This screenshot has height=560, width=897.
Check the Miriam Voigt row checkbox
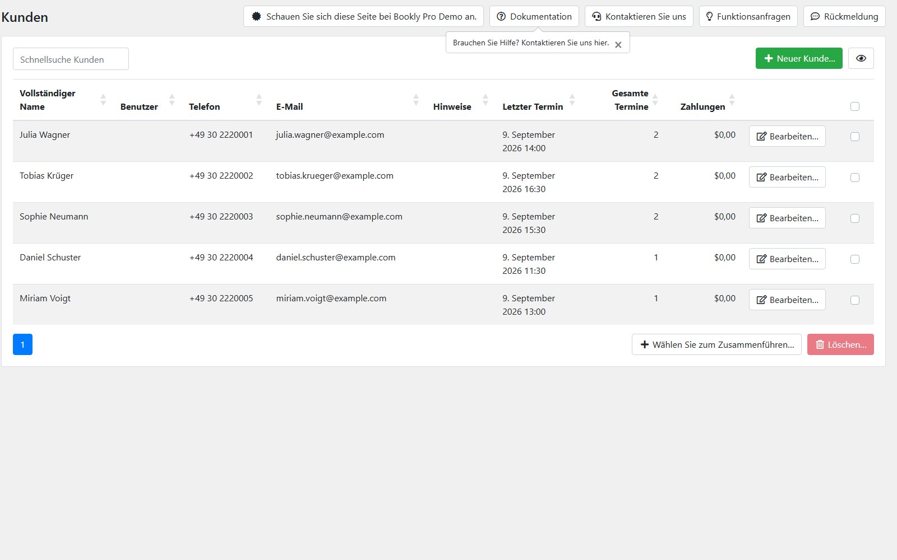[855, 300]
